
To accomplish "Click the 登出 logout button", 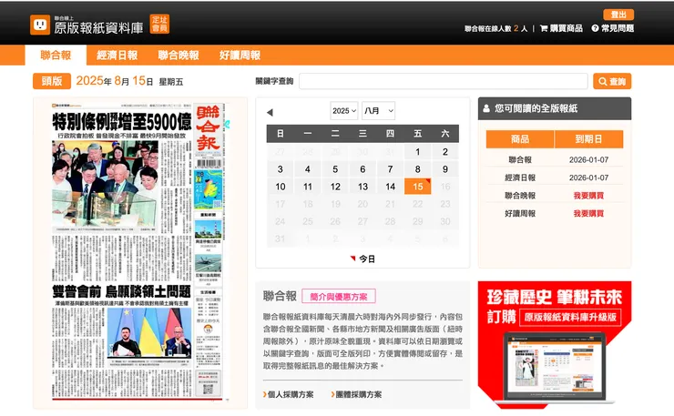I will 618,15.
